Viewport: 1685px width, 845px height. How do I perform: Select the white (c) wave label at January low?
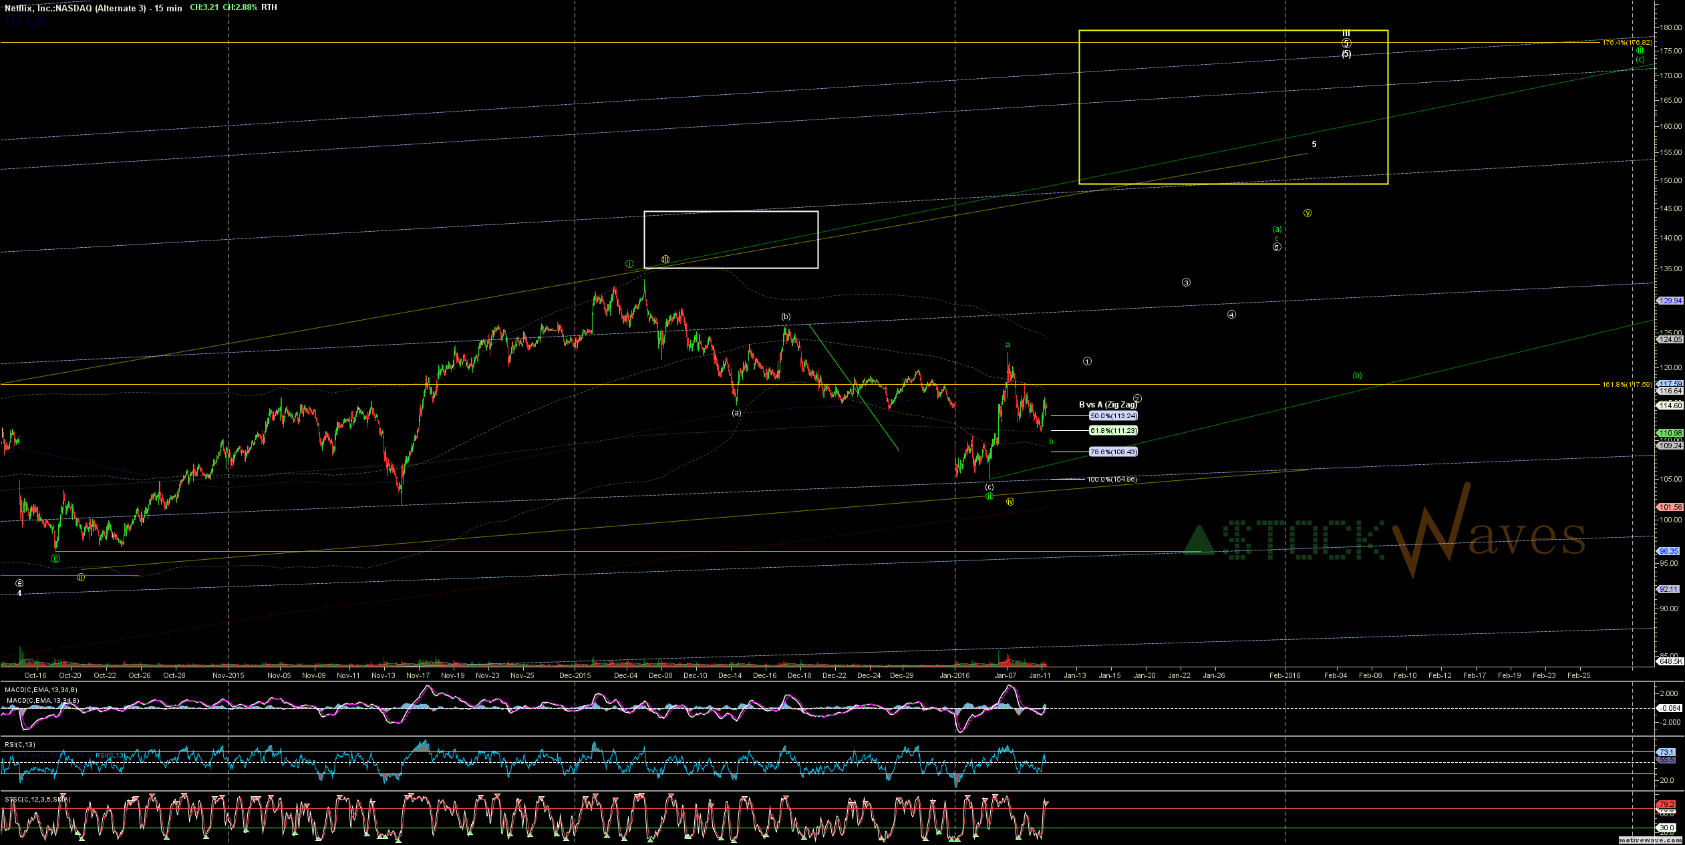click(x=989, y=488)
